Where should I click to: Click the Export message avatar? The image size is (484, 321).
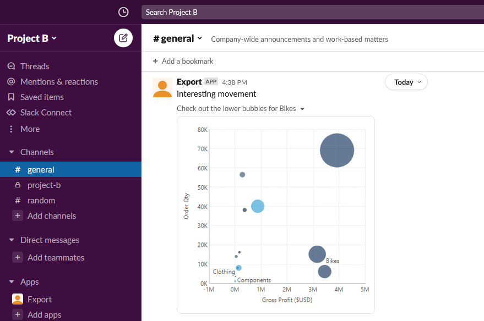(162, 87)
